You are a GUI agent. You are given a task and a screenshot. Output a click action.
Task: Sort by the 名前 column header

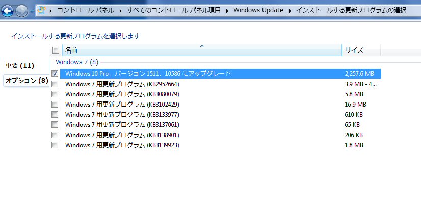202,50
